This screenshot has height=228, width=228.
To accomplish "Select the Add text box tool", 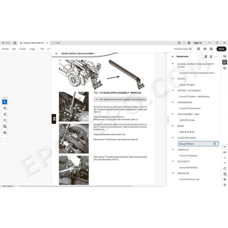I will coord(5,126).
